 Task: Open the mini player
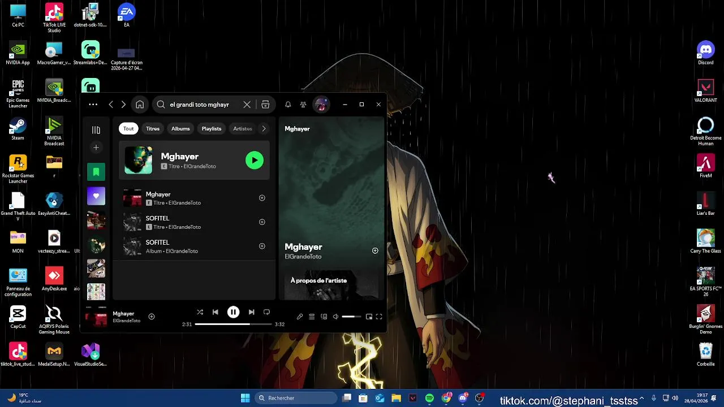[x=369, y=317]
